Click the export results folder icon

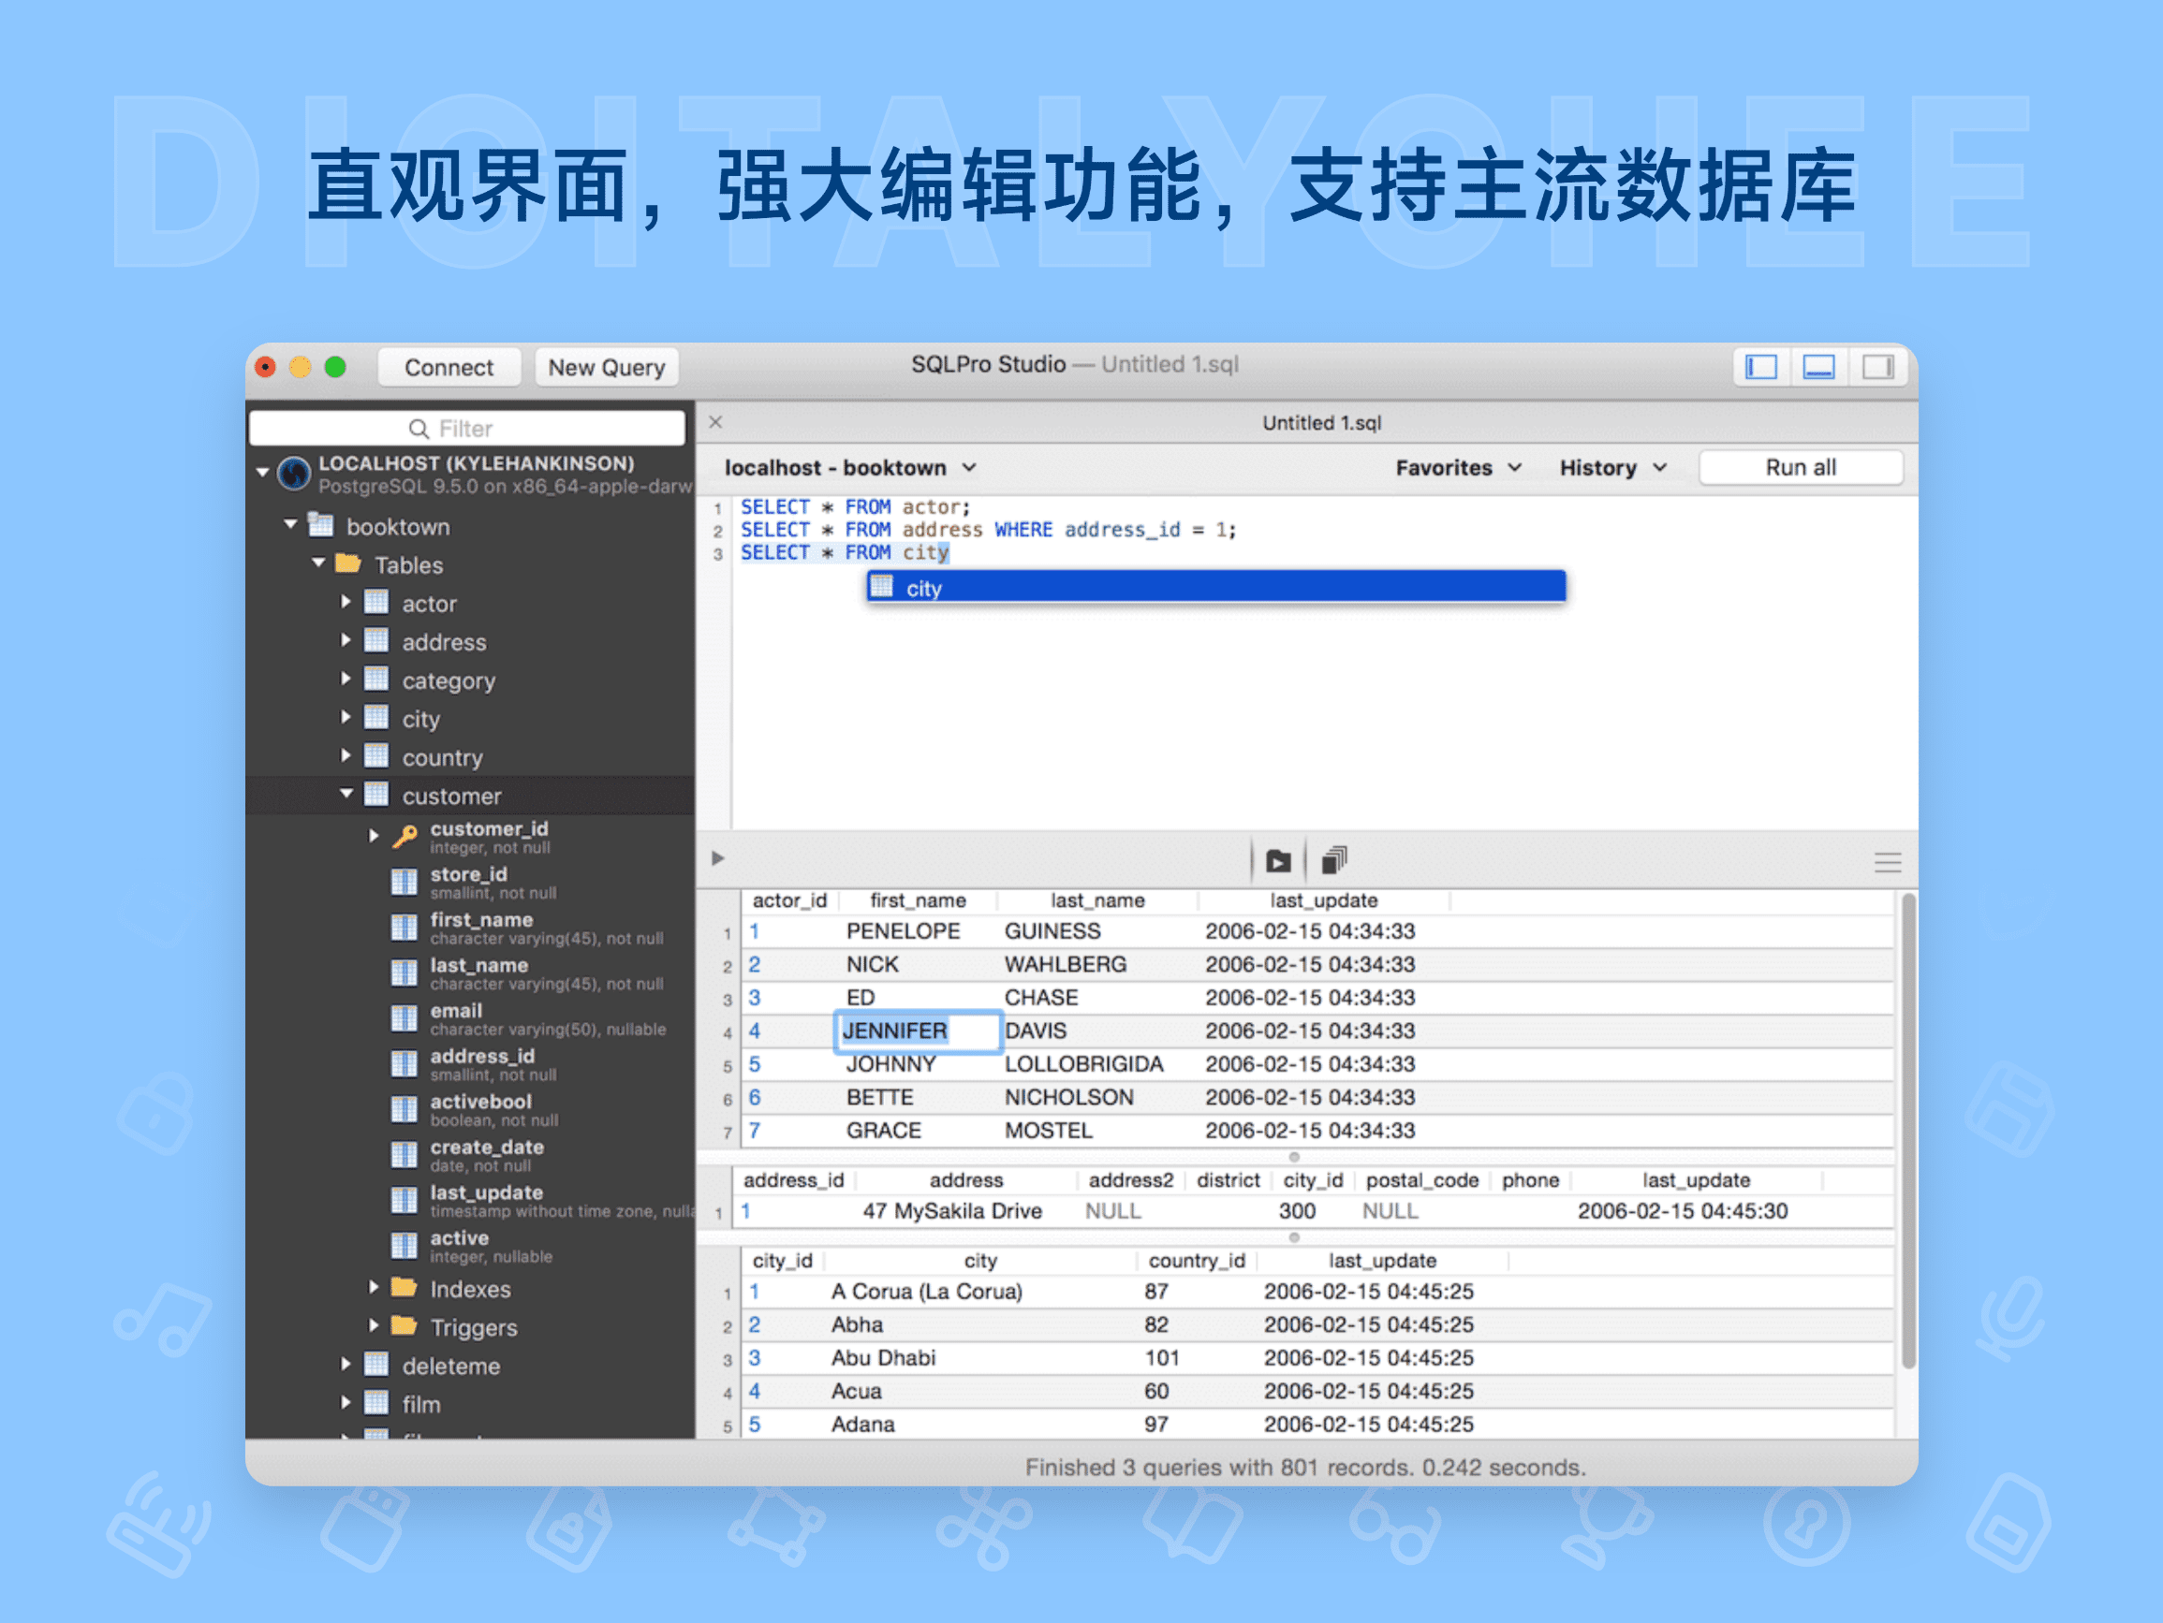click(1277, 860)
